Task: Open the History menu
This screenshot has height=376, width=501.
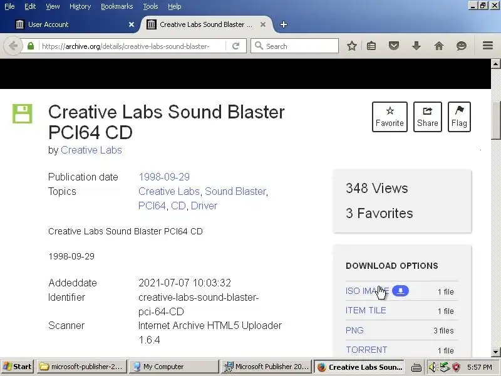Action: pyautogui.click(x=80, y=6)
